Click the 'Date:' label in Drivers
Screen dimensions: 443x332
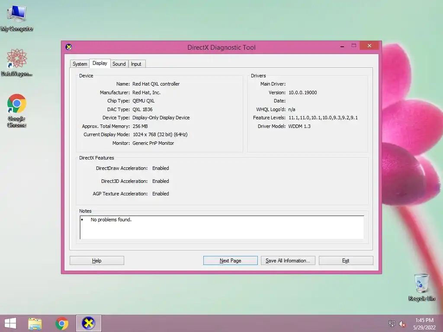click(279, 101)
